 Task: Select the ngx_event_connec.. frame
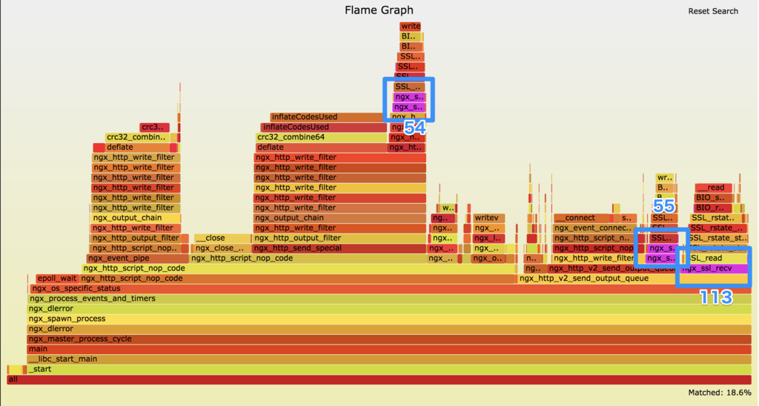point(594,228)
